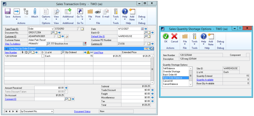Open the Date calendar picker

tap(142, 29)
